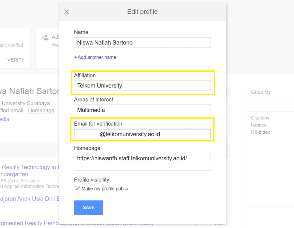Click the SAVE button

(x=89, y=208)
